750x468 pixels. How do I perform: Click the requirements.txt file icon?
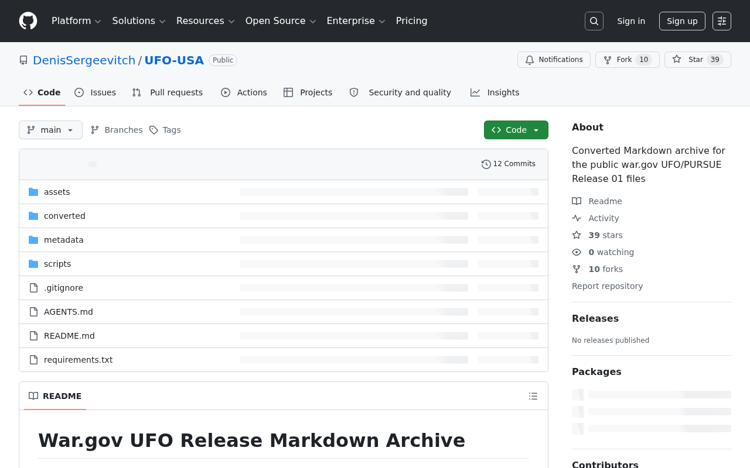point(33,360)
